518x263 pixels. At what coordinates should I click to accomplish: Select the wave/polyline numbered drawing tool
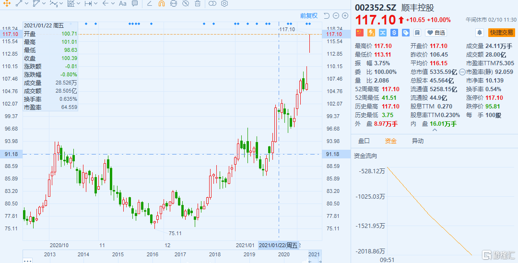(x=54, y=4)
